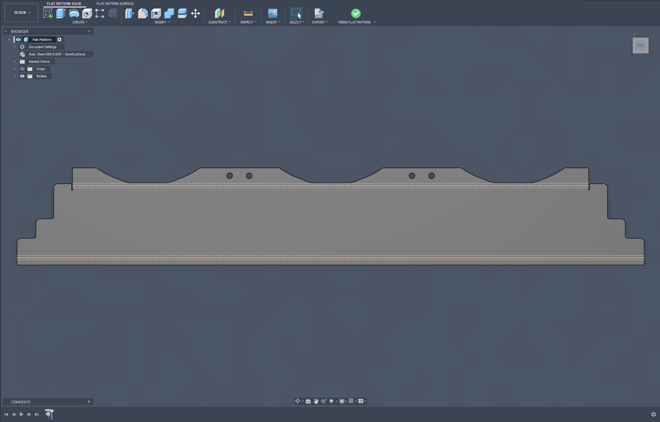Click the TOP face of ViewCube
Viewport: 660px width, 422px height.
tap(640, 46)
